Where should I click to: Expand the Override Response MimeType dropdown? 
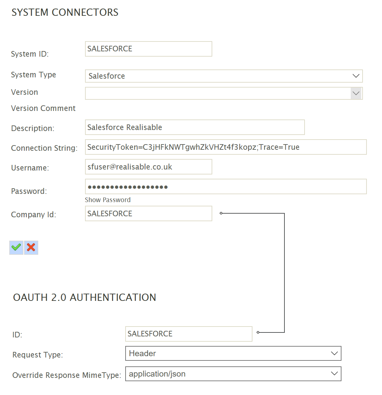coord(233,374)
